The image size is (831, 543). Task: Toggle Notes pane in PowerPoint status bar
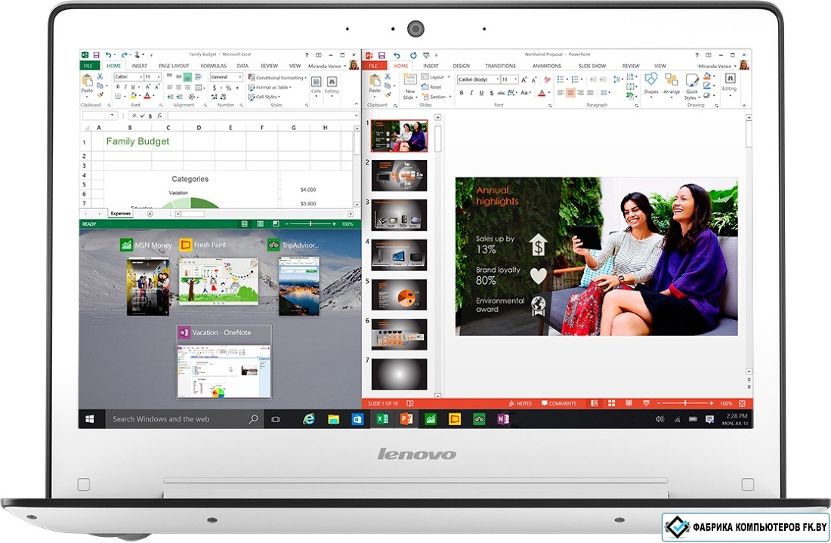coord(520,403)
